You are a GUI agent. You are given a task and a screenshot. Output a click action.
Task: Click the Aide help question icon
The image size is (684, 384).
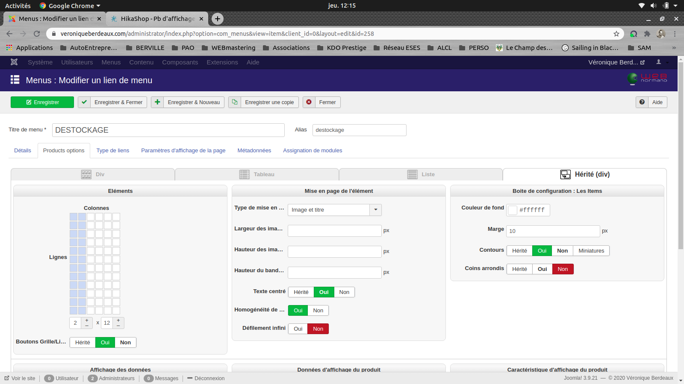coord(642,102)
